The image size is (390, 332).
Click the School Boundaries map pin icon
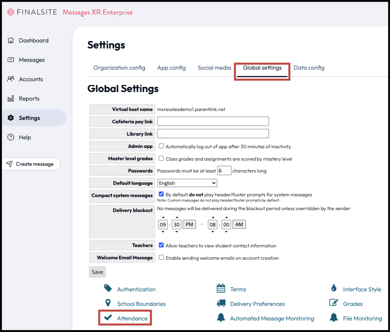108,303
